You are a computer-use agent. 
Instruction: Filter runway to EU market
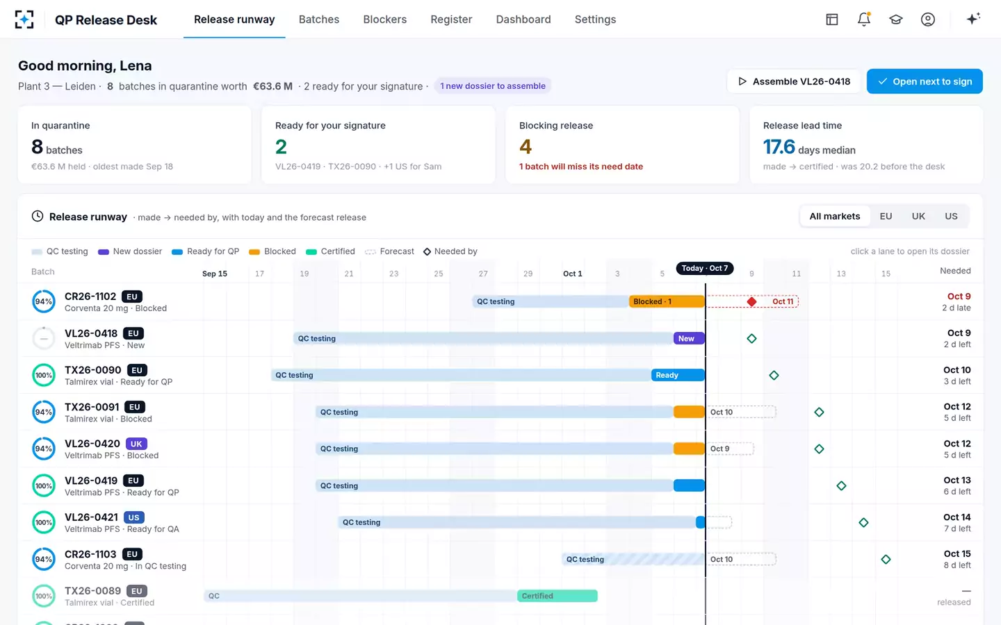tap(886, 217)
